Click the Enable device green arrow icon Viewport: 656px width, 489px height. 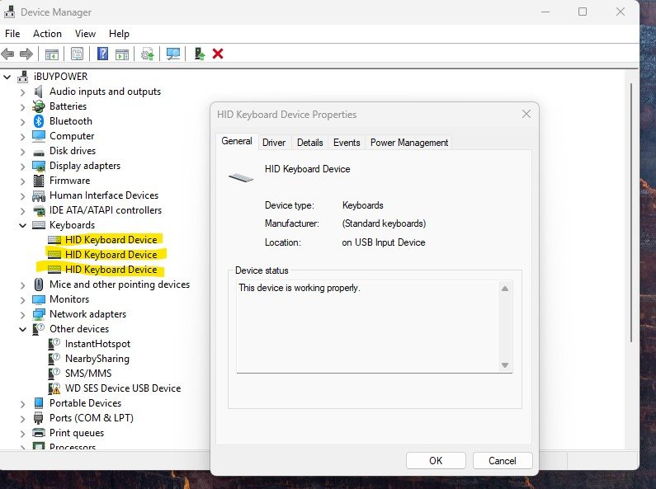(x=200, y=54)
